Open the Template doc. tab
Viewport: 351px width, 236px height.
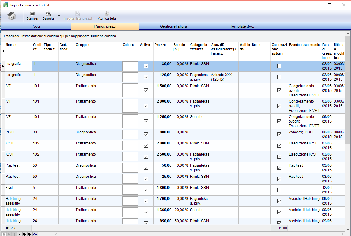coord(242,26)
